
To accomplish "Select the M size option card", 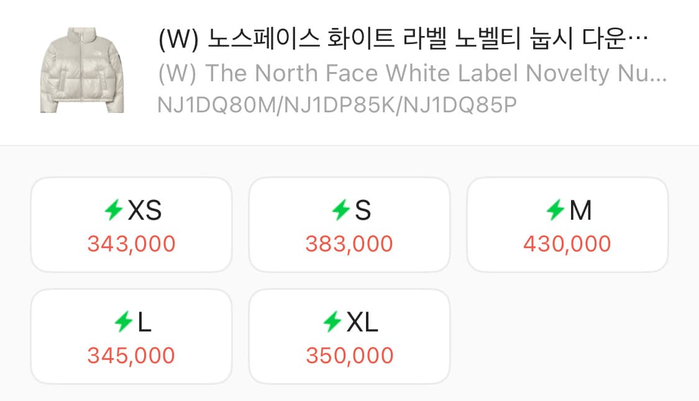I will click(567, 224).
